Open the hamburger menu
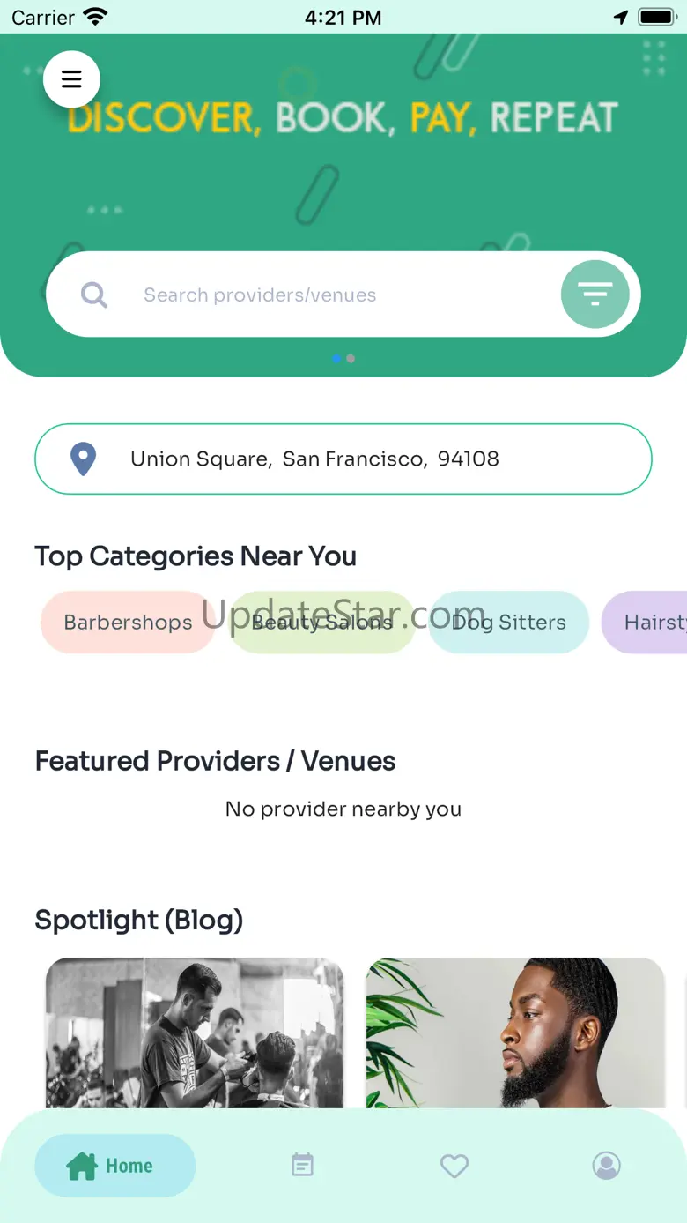 71,79
